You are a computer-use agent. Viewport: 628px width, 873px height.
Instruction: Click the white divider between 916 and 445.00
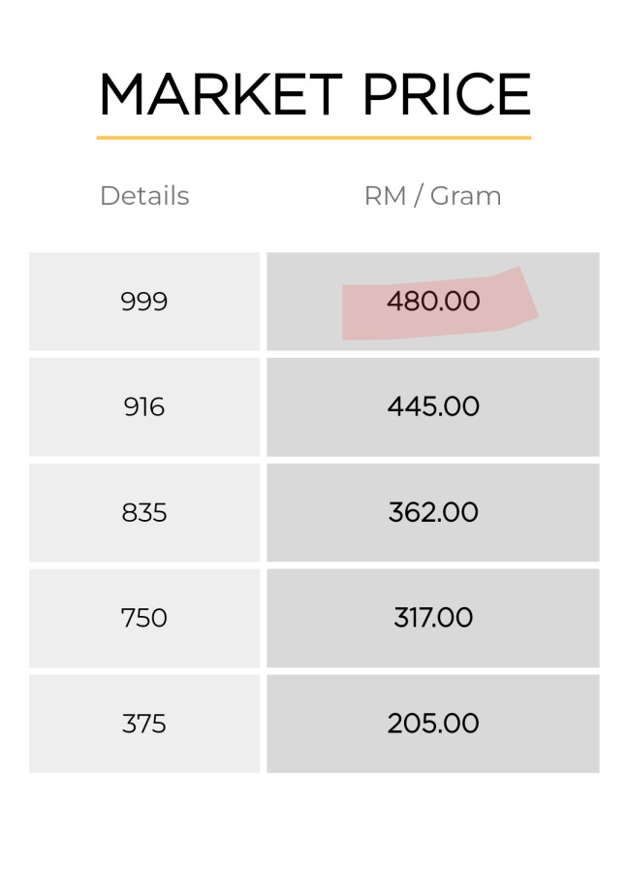tap(263, 407)
